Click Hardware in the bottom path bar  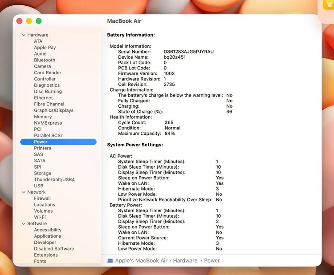[185, 260]
